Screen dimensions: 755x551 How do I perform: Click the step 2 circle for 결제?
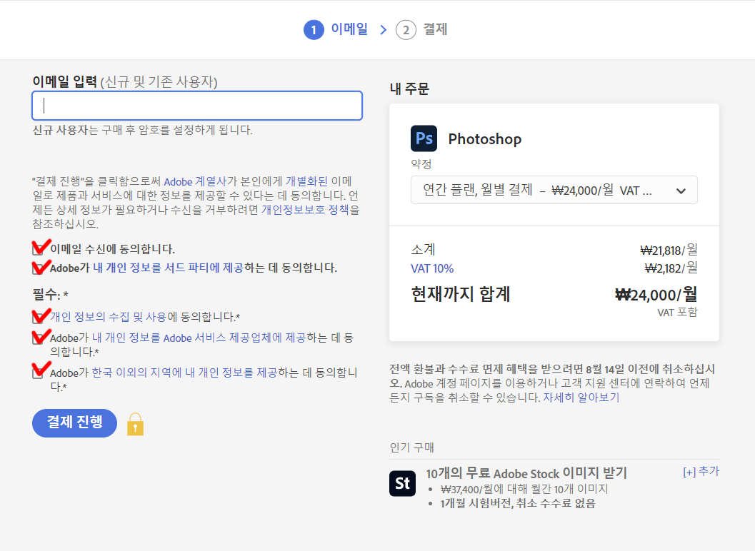click(406, 30)
